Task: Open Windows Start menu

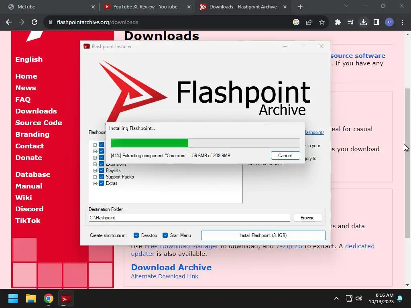Action: tap(13, 298)
